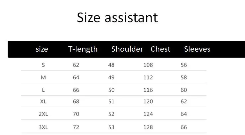Select shoulder value 50 for size L
The width and height of the screenshot is (245, 135).
pos(111,90)
